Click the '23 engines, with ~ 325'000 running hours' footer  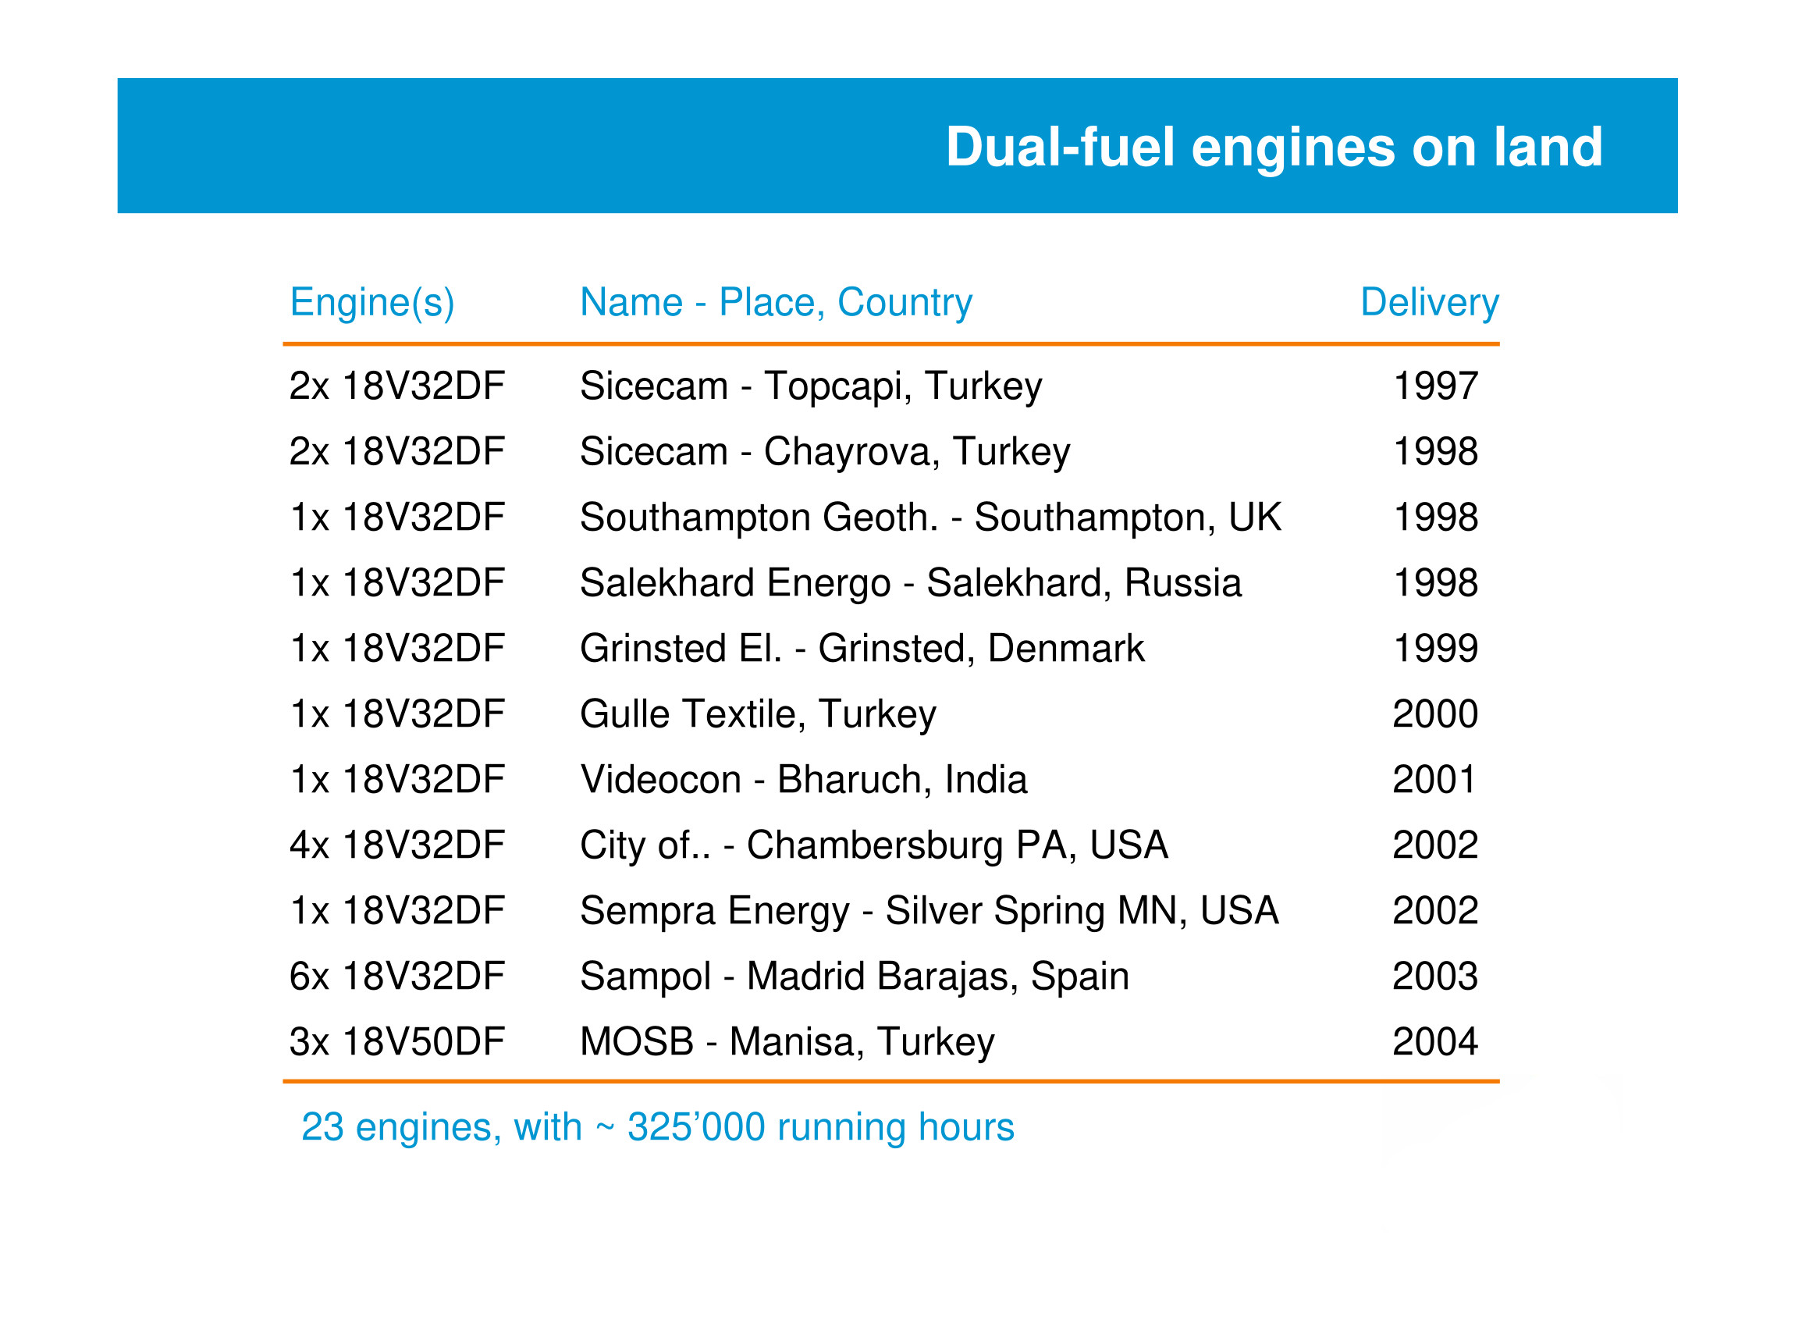[x=657, y=1127]
